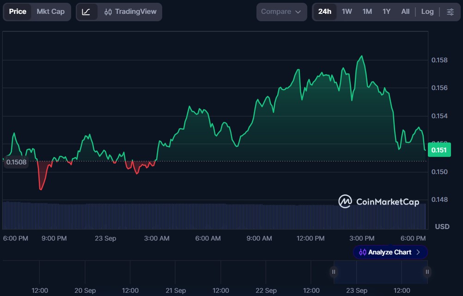Select the 24h time range tab
This screenshot has height=296, width=463.
click(324, 12)
